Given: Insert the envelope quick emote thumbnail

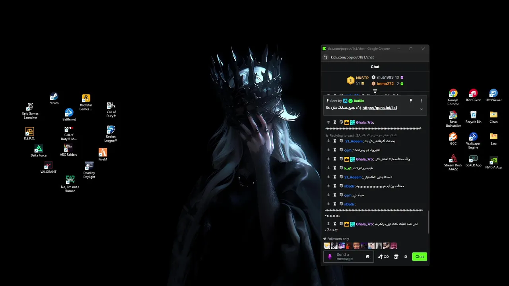Looking at the screenshot, I should point(327,246).
